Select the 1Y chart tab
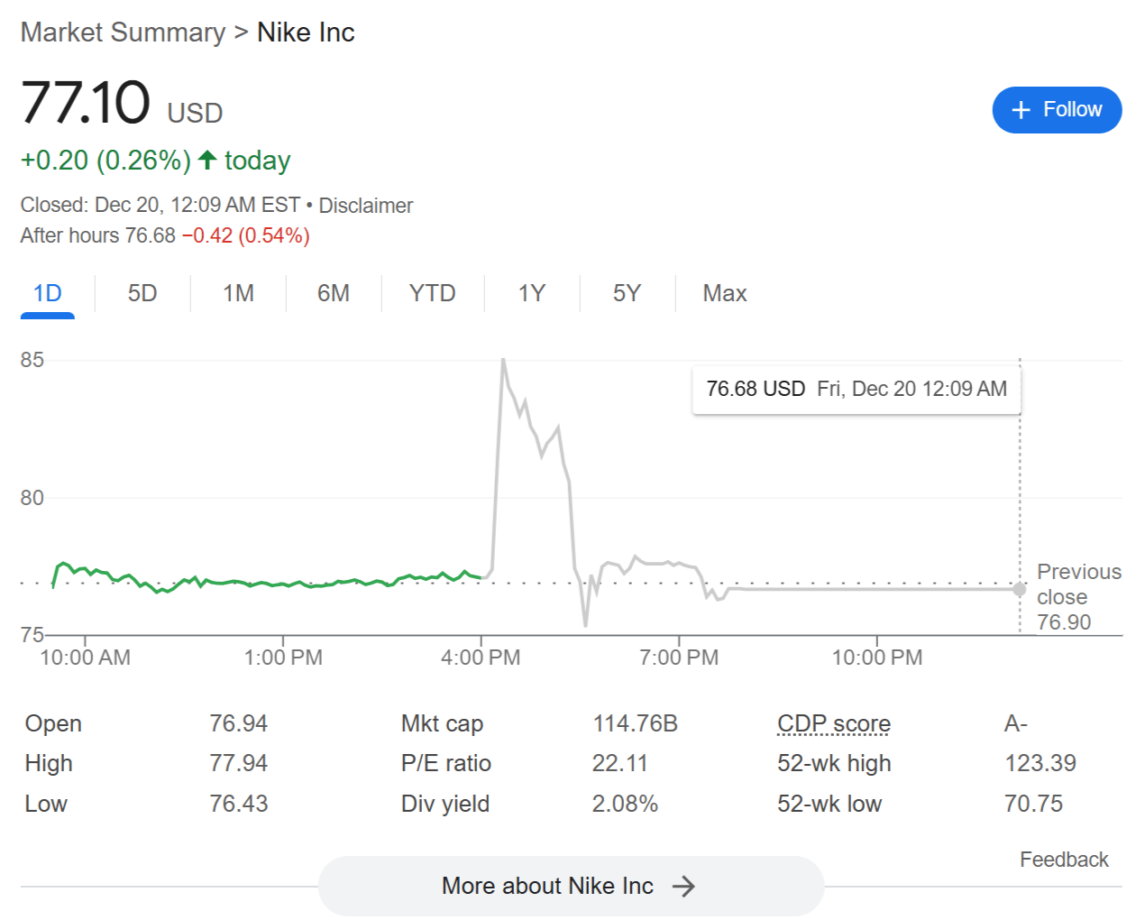The height and width of the screenshot is (920, 1145). coord(532,294)
